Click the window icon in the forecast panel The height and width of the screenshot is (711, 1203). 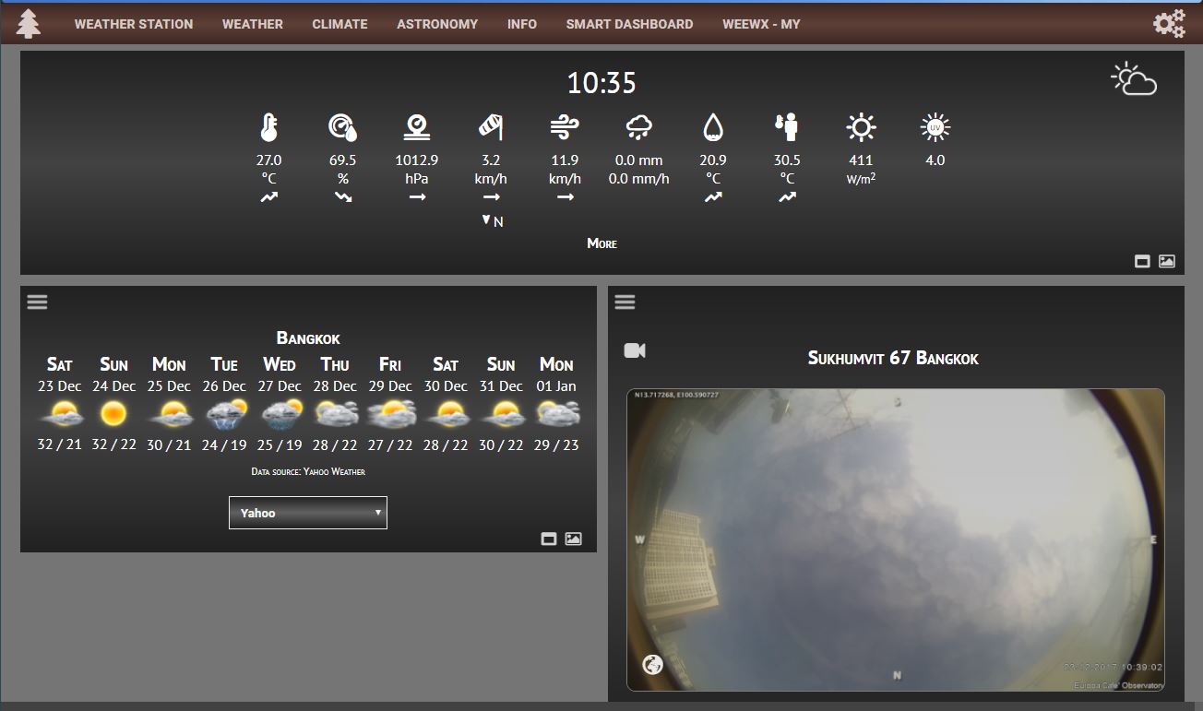pyautogui.click(x=549, y=539)
